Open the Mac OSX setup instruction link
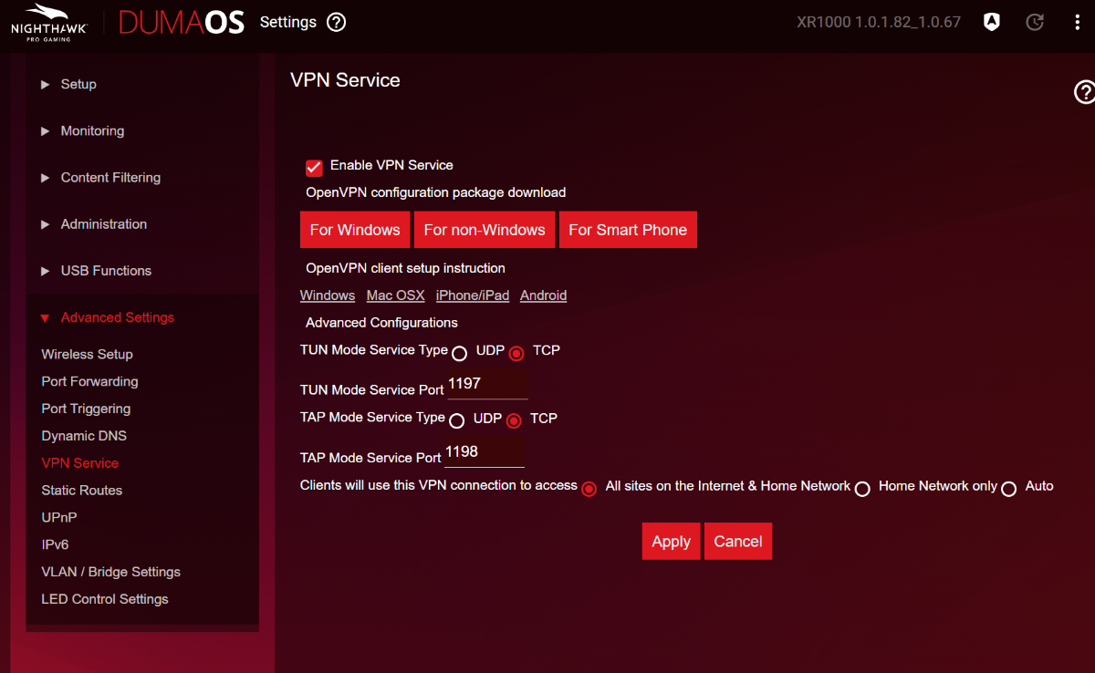This screenshot has height=673, width=1095. pos(395,295)
